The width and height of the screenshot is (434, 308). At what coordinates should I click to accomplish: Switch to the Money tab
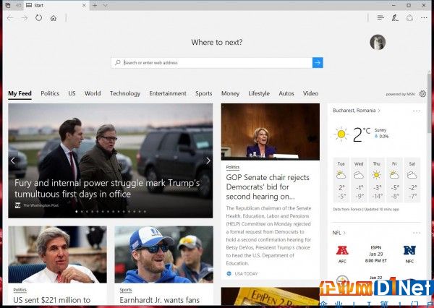230,93
